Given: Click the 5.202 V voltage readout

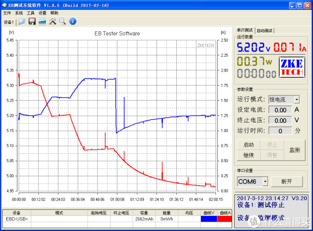Looking at the screenshot, I should click(254, 47).
